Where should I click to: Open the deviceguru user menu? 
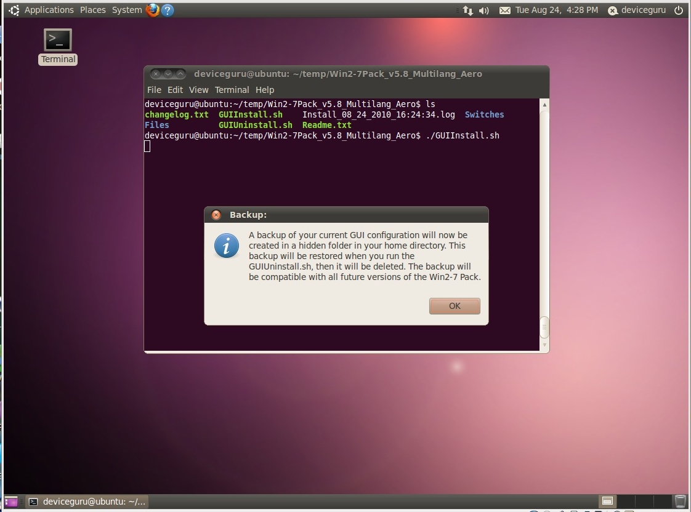point(638,10)
